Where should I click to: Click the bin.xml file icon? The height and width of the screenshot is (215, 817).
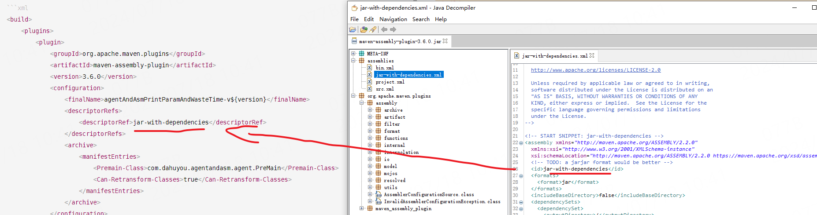[x=370, y=68]
